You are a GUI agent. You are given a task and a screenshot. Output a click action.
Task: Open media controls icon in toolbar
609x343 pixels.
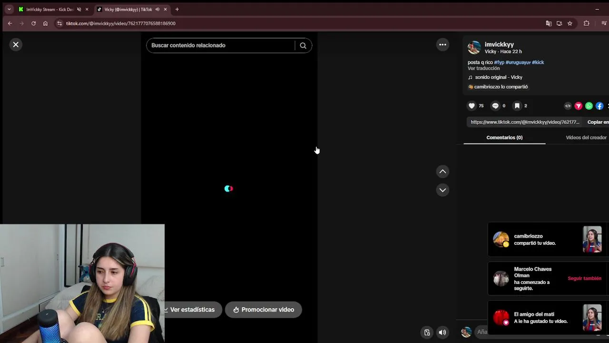(x=604, y=23)
